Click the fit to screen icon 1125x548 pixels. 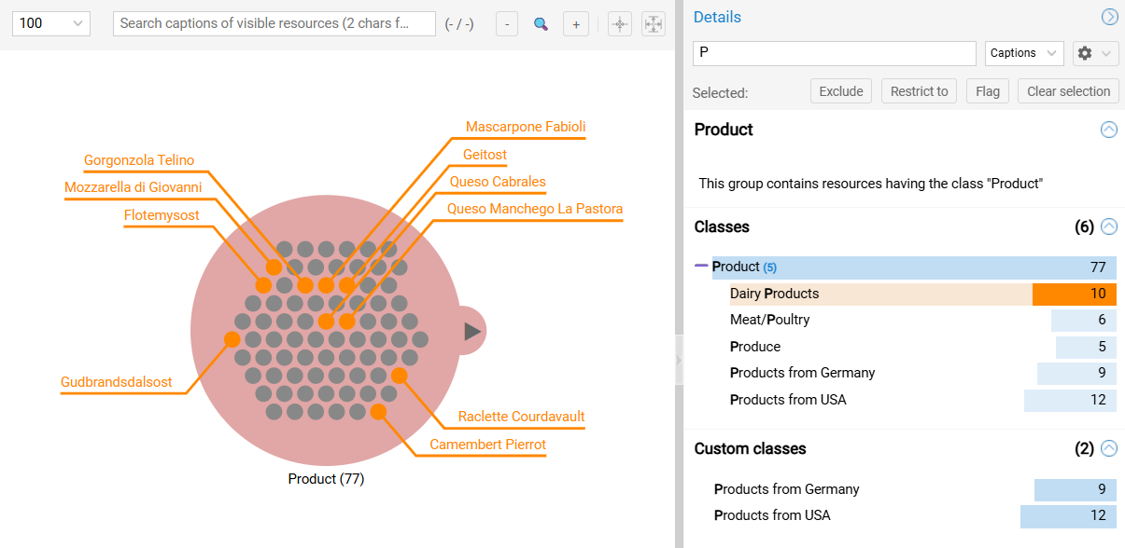[654, 24]
